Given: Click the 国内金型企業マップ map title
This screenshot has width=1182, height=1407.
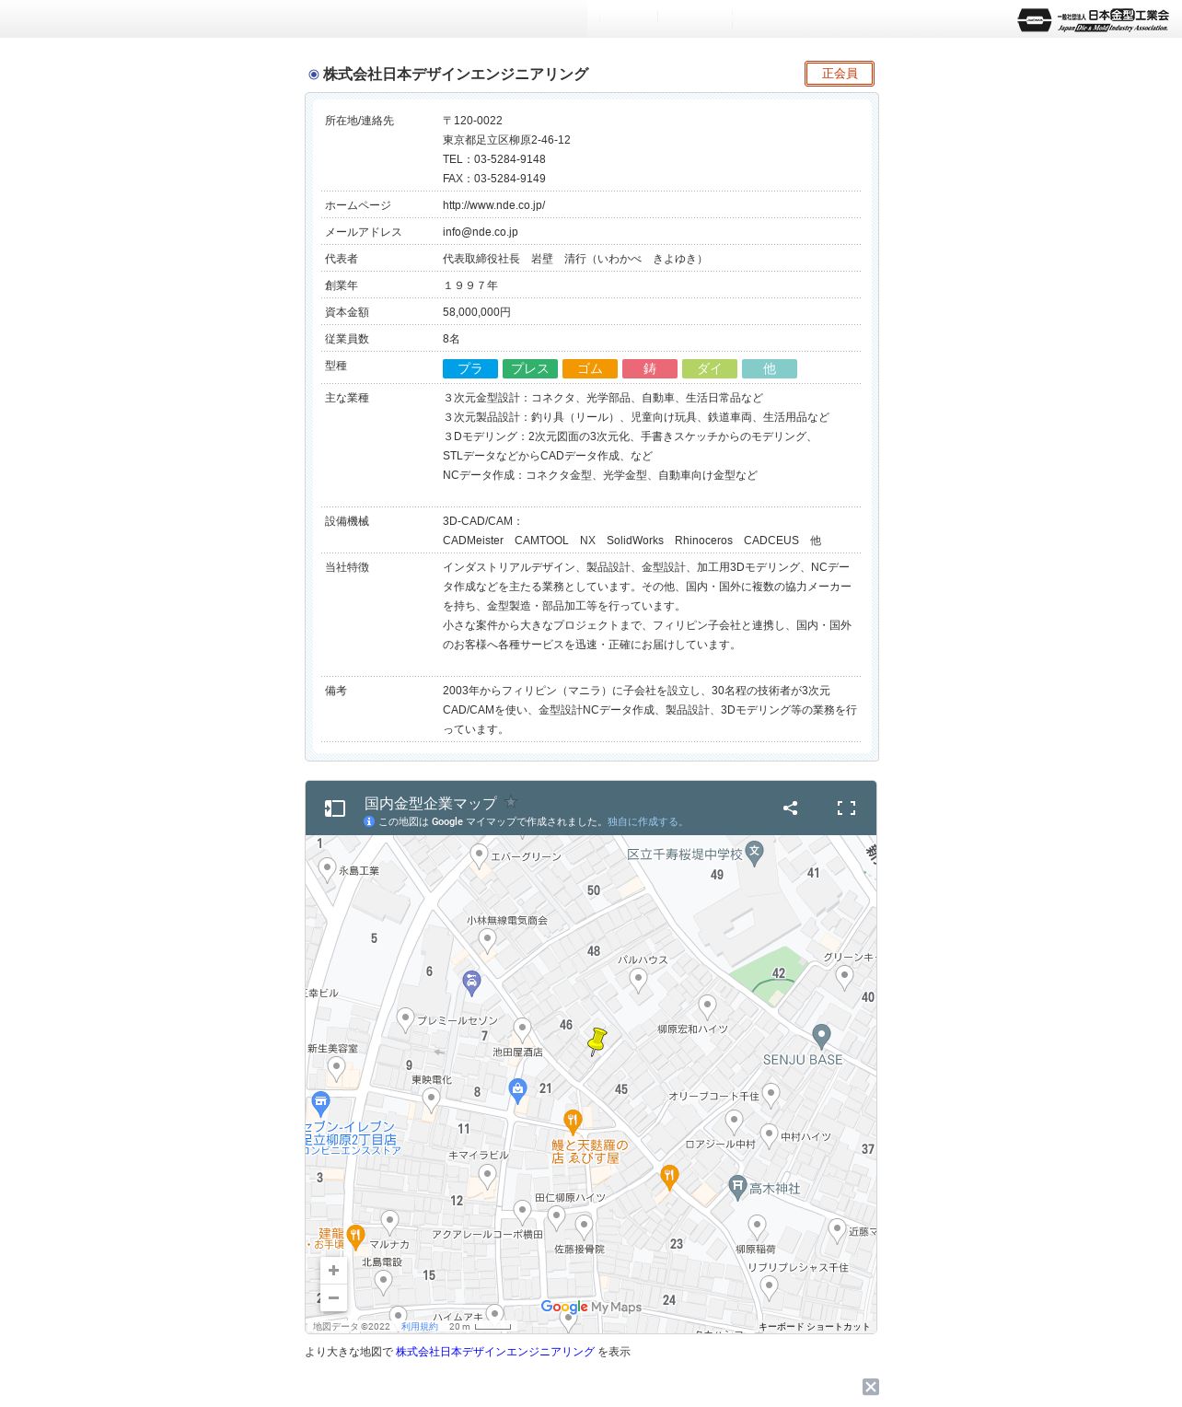Looking at the screenshot, I should [430, 803].
